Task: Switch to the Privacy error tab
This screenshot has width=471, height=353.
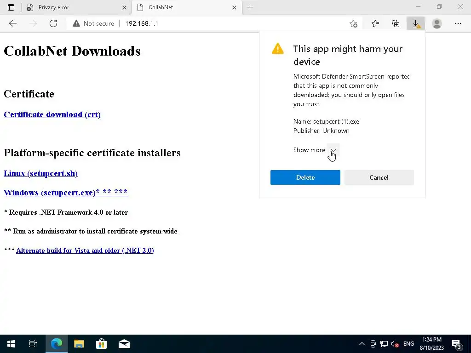Action: [x=77, y=7]
